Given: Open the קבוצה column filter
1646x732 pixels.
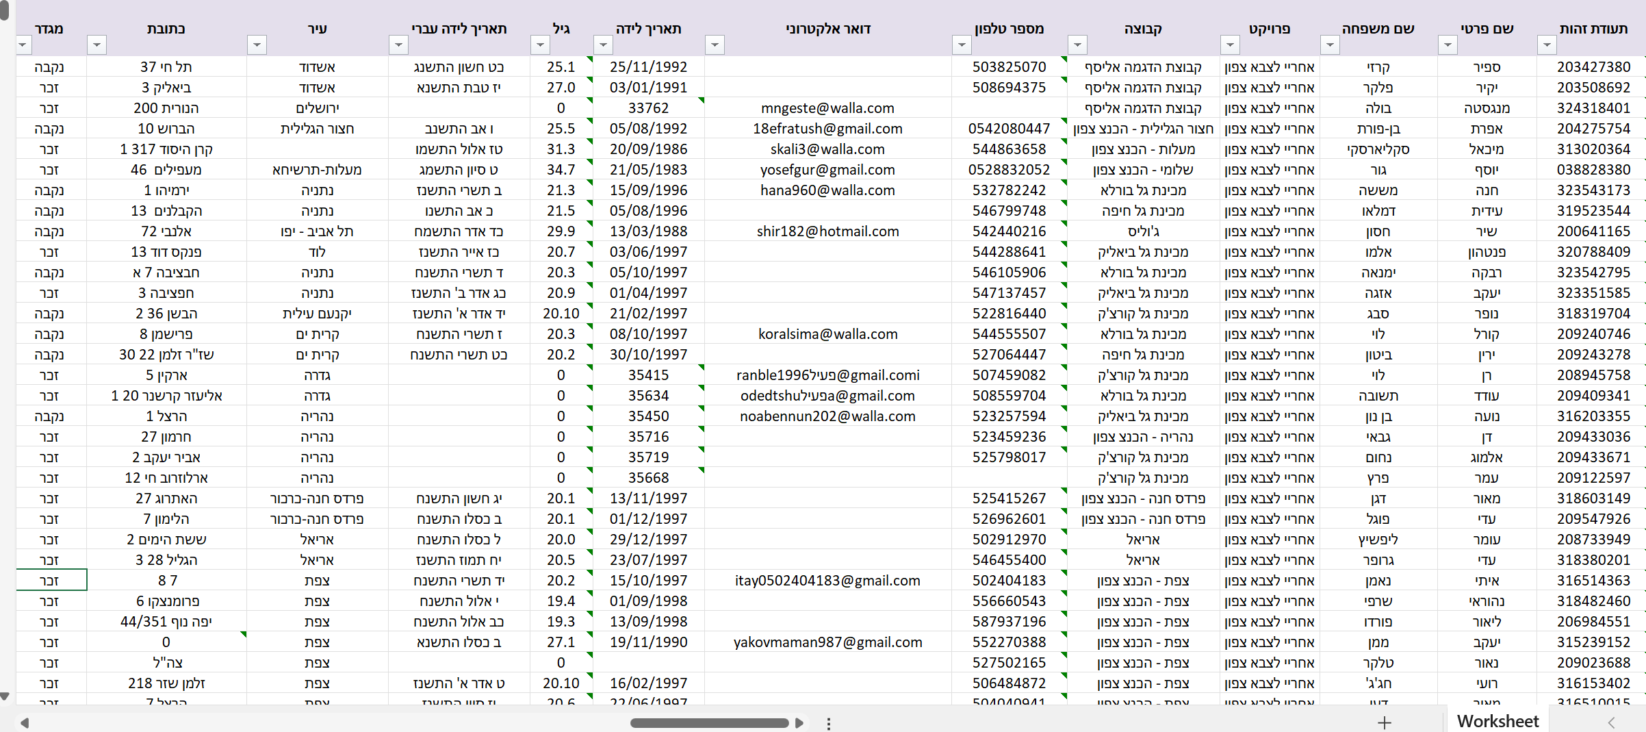Looking at the screenshot, I should click(1078, 45).
